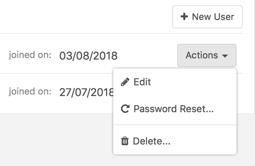255x166 pixels.
Task: Click the word "Actions" on the button
Action: 202,55
